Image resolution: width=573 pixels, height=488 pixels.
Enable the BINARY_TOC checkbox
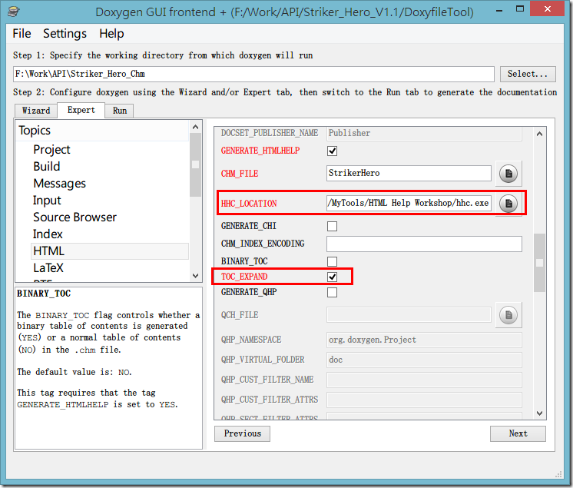332,261
